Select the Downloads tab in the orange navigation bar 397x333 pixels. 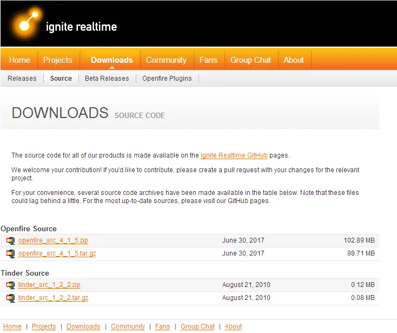(111, 60)
